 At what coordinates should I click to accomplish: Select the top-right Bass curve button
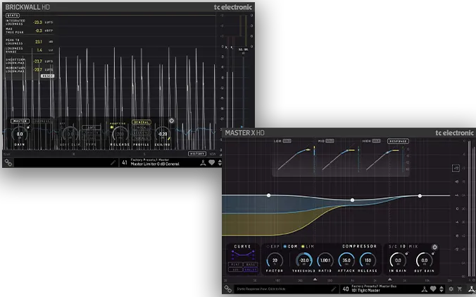251,265
